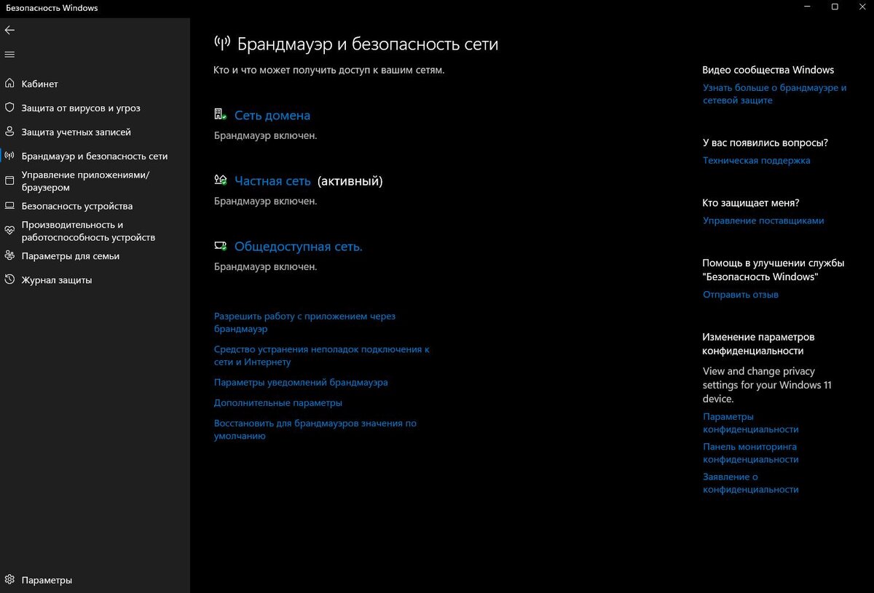Open Панель мониторинга конфиденциальности link

click(x=750, y=453)
